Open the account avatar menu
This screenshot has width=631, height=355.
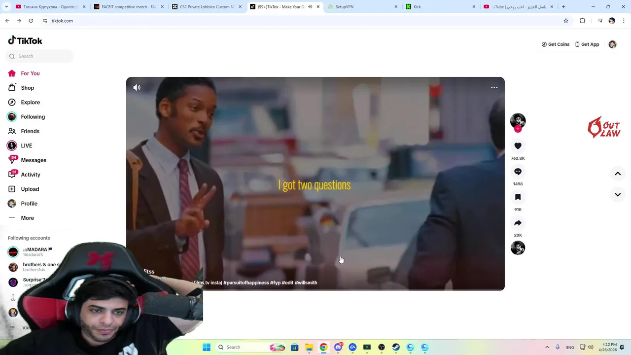pyautogui.click(x=612, y=44)
